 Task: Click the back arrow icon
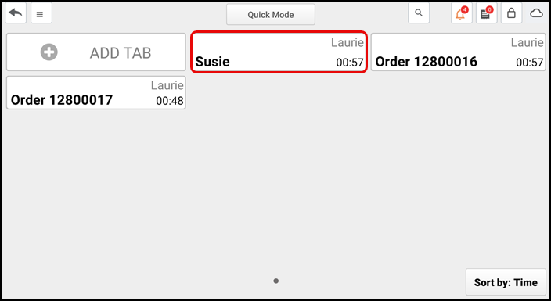tap(16, 13)
